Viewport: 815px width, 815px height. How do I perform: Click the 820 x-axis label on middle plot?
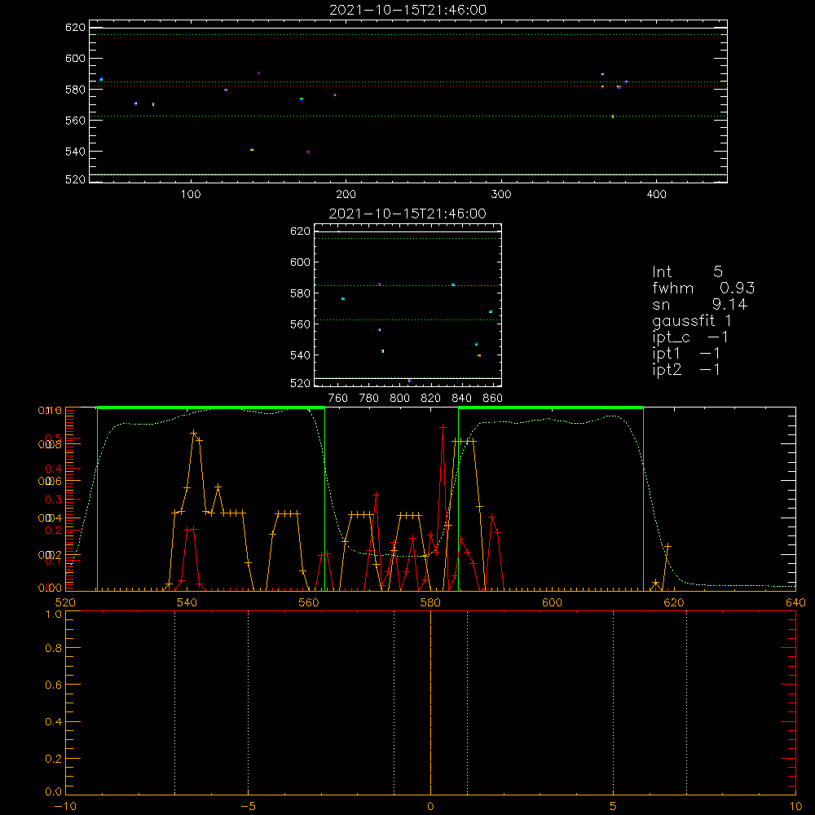tap(431, 399)
